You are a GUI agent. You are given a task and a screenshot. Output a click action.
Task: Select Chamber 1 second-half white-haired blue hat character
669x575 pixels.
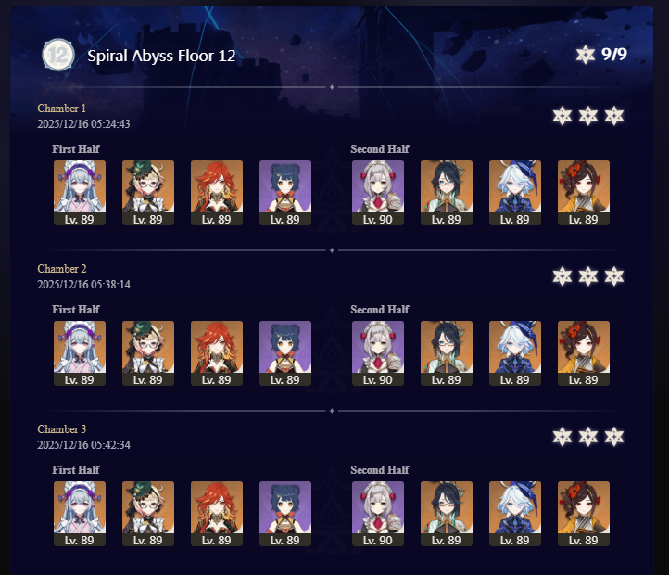[x=515, y=193]
